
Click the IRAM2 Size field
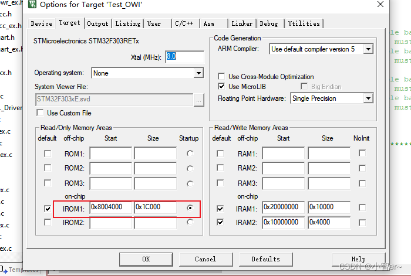(329, 223)
